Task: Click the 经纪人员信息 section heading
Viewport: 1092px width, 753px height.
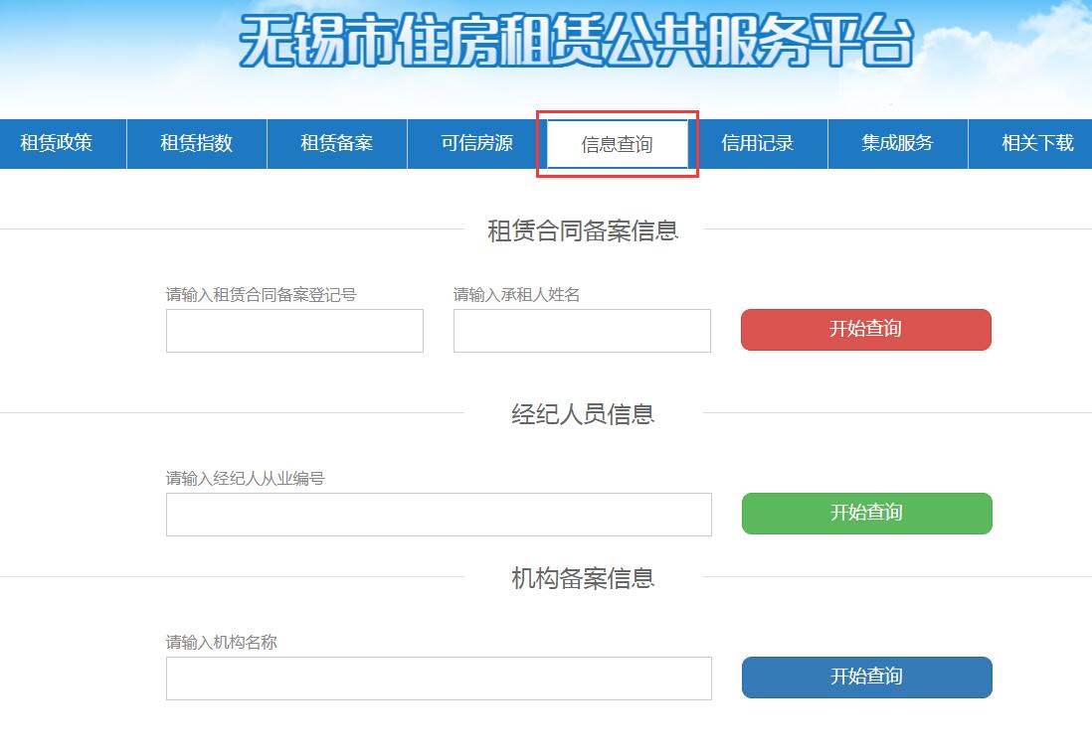Action: pyautogui.click(x=583, y=414)
